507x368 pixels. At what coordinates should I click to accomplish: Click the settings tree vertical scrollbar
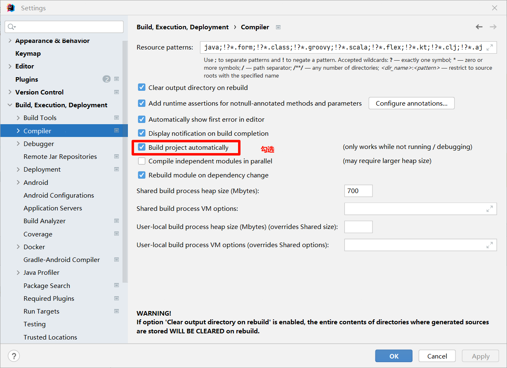[x=125, y=161]
